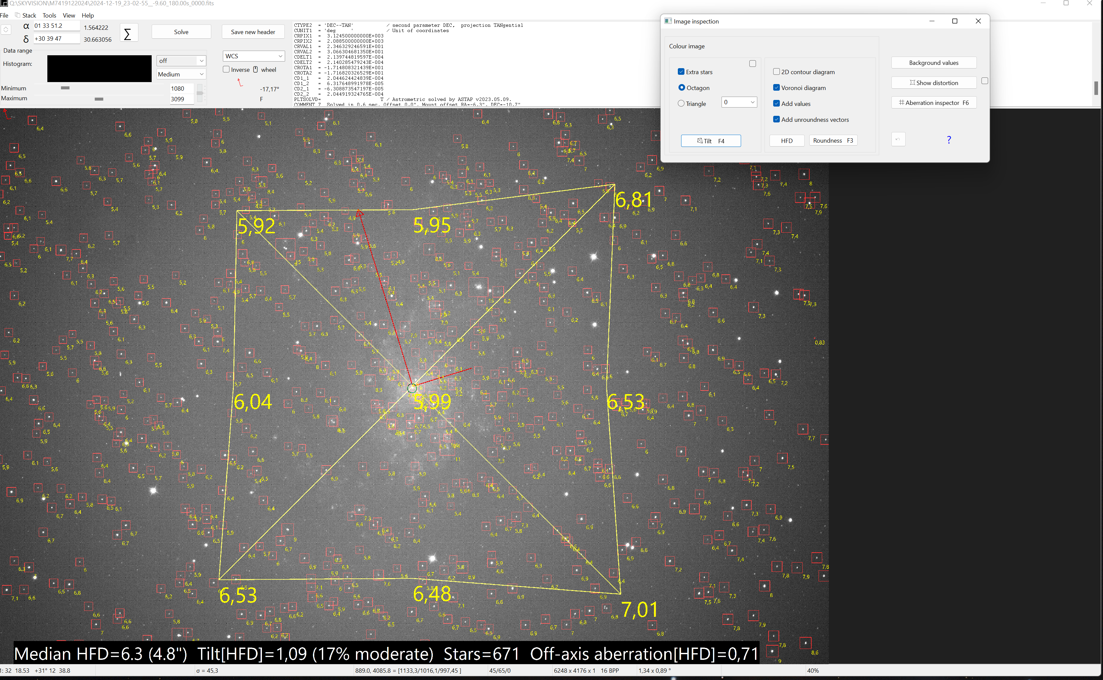This screenshot has height=680, width=1103.
Task: Click the Tilt F4 button
Action: 711,141
